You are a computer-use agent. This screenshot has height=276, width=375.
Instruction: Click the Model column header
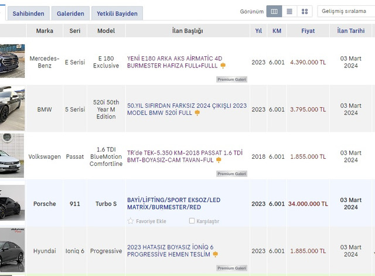(106, 30)
